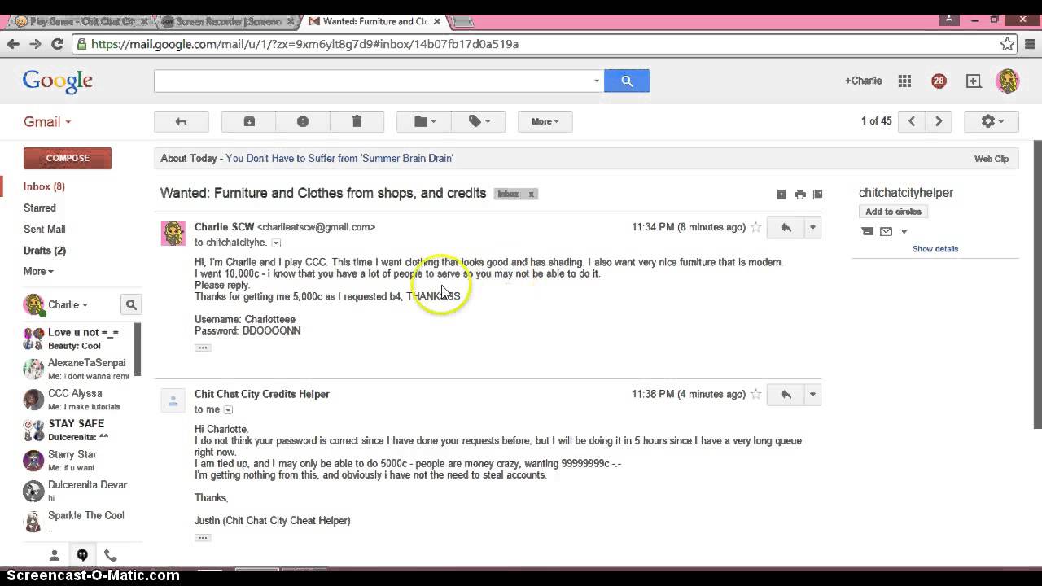This screenshot has width=1042, height=586.
Task: Reply to Chit Chat City Credits Helper message
Action: (x=786, y=395)
